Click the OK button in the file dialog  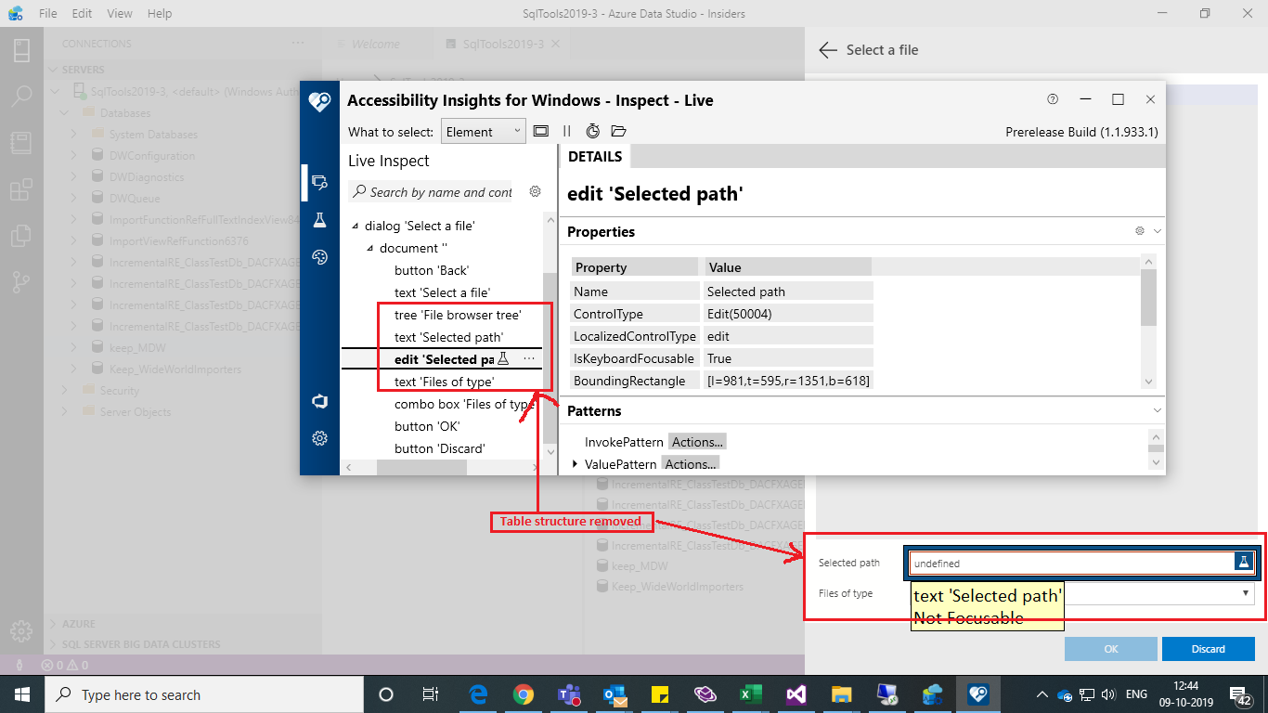tap(1110, 648)
